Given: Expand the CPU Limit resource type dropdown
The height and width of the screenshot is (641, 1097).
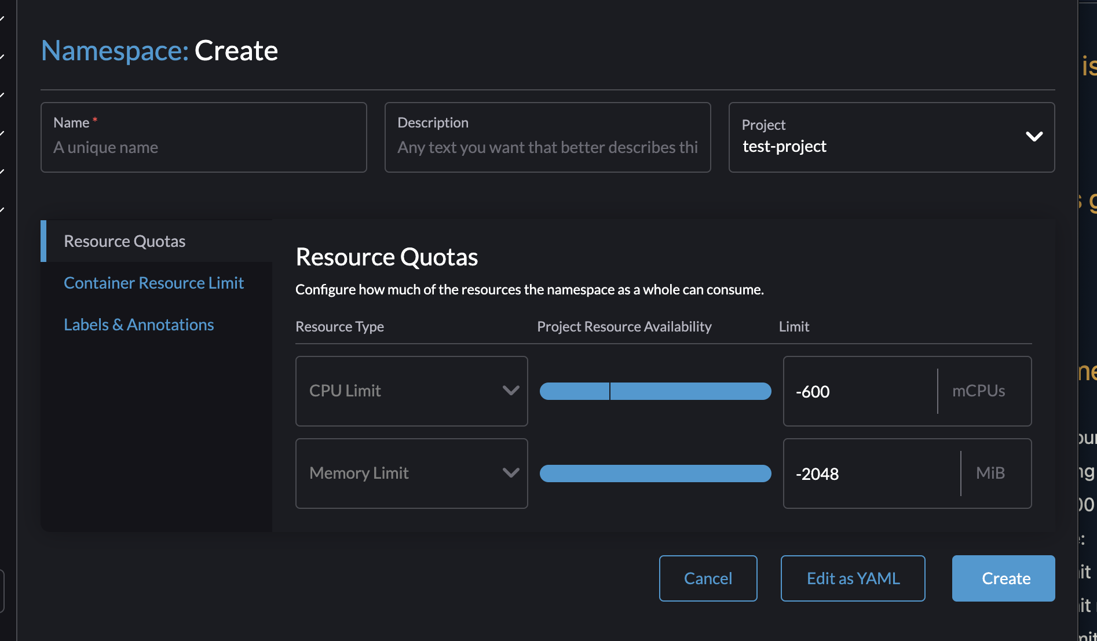Looking at the screenshot, I should click(411, 391).
